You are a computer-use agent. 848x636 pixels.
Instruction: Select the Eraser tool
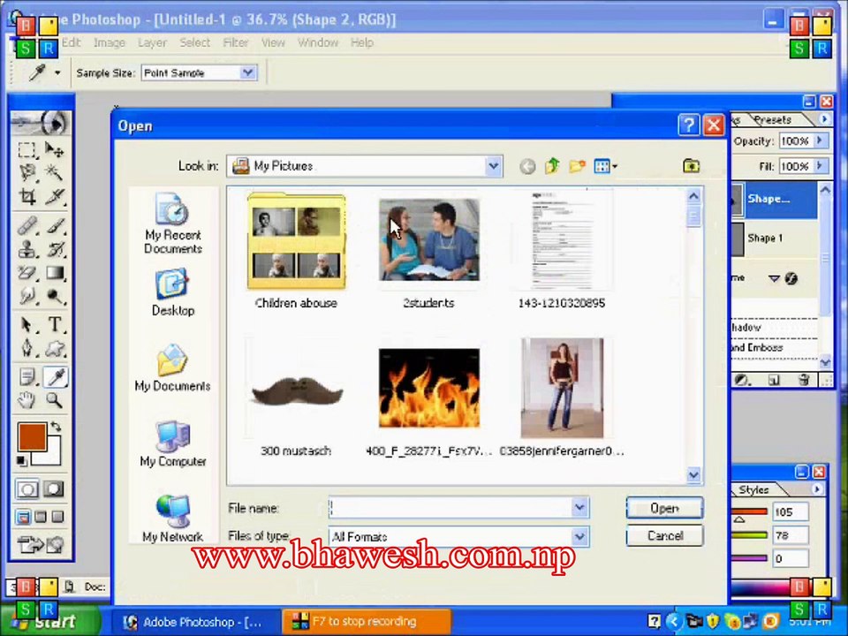27,273
